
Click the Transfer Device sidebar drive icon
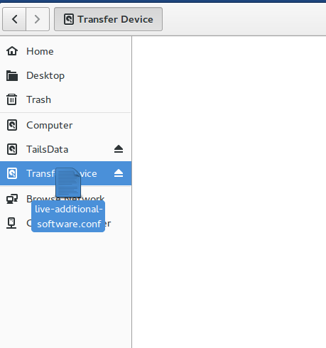coord(12,173)
